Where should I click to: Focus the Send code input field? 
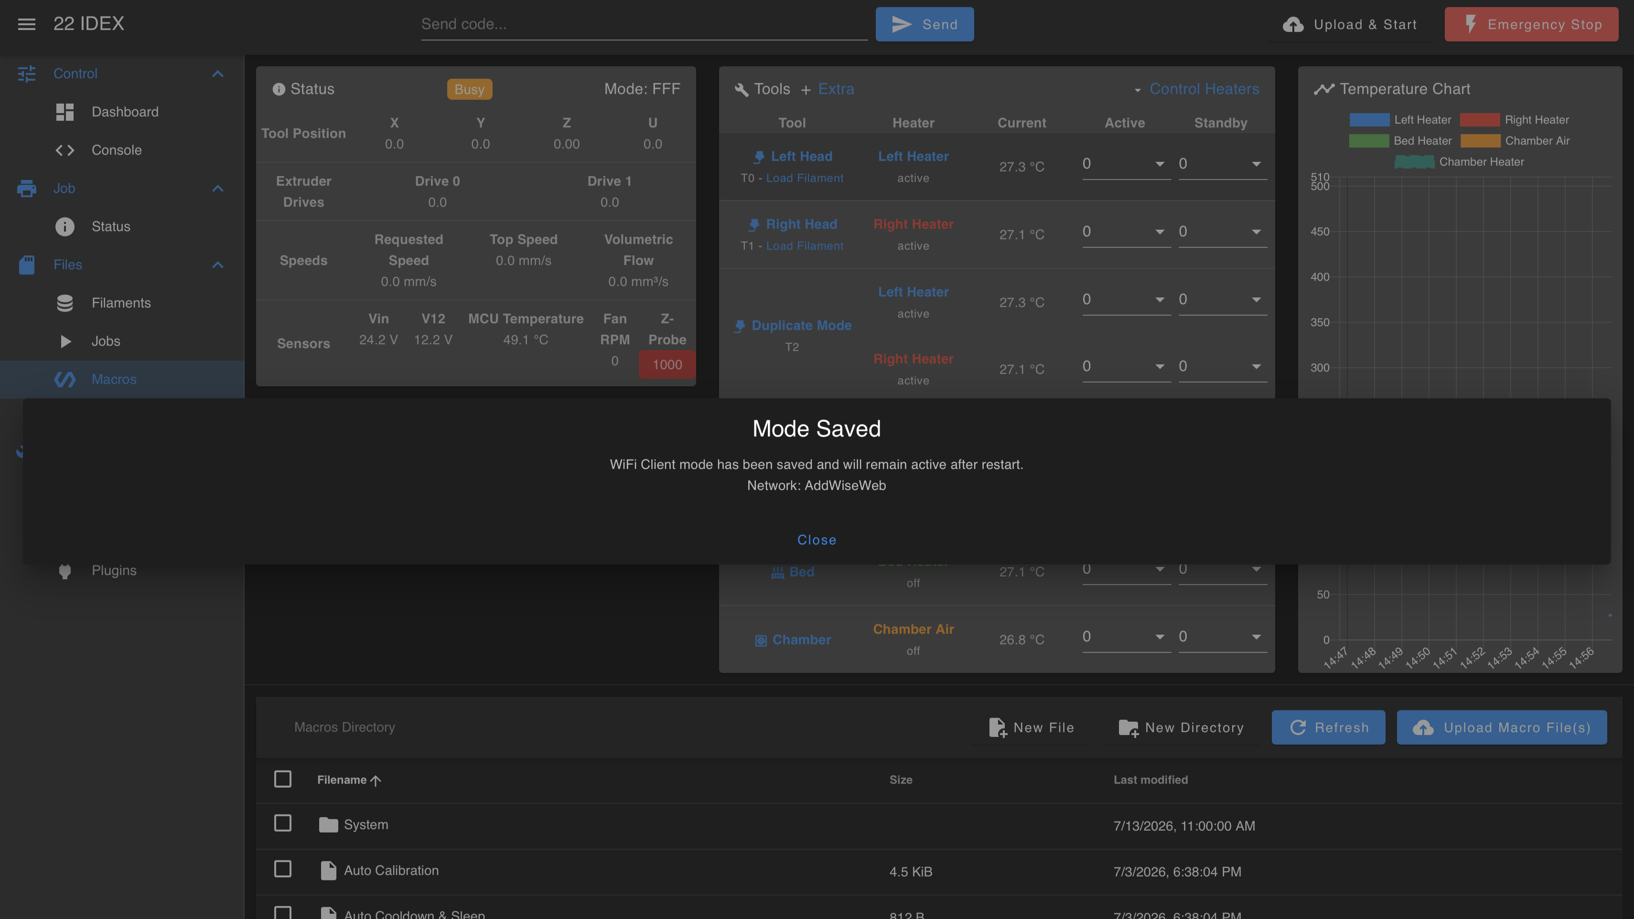point(644,24)
